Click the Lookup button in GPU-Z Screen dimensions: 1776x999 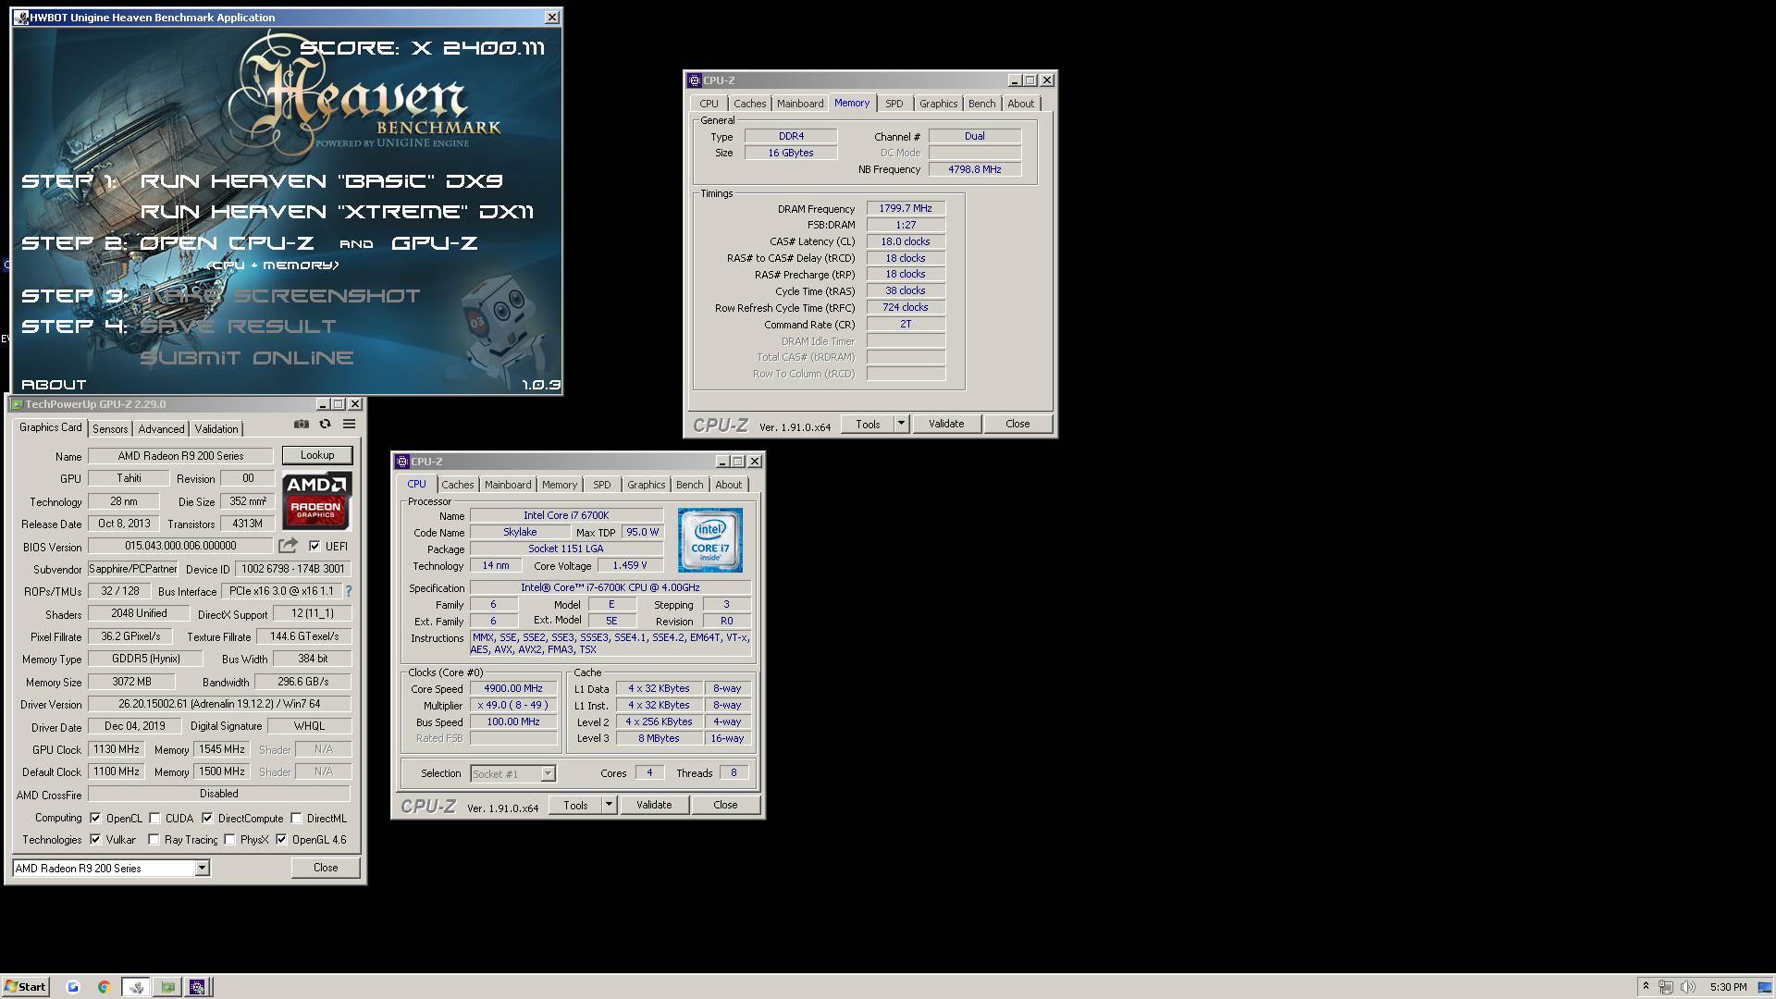coord(317,455)
